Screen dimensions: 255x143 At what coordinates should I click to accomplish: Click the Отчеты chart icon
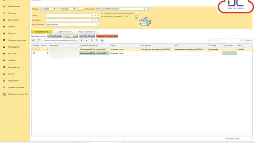(x=4, y=74)
